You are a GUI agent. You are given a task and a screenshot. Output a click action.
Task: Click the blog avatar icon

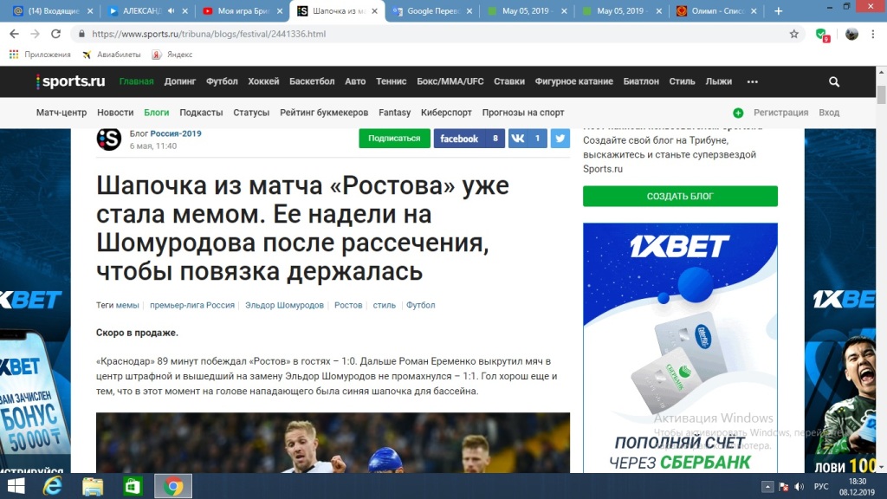pyautogui.click(x=108, y=139)
